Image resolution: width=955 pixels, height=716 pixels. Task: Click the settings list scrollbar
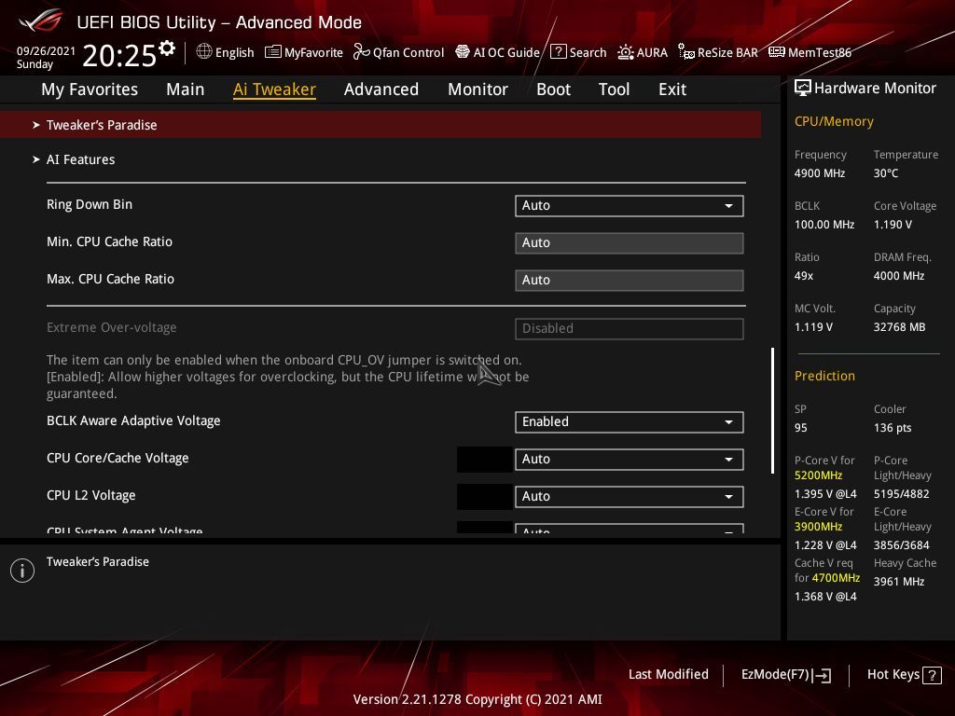[x=772, y=410]
